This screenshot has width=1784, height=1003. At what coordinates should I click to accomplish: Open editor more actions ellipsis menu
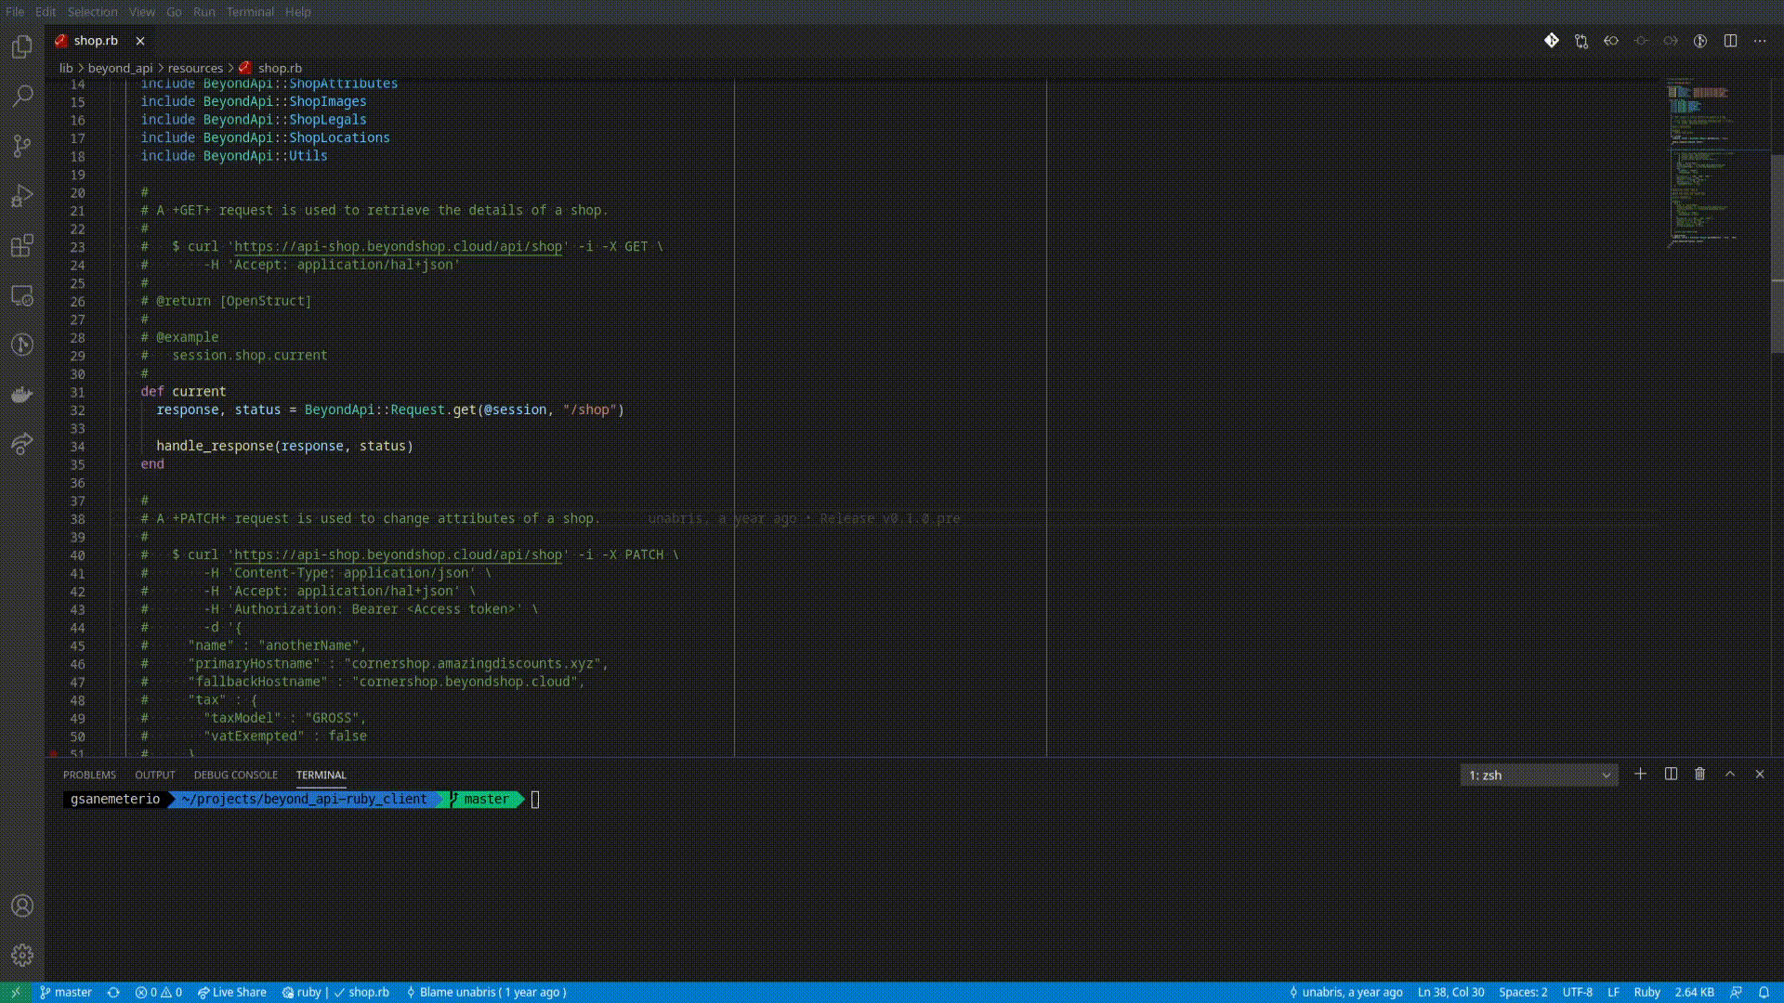pyautogui.click(x=1761, y=41)
